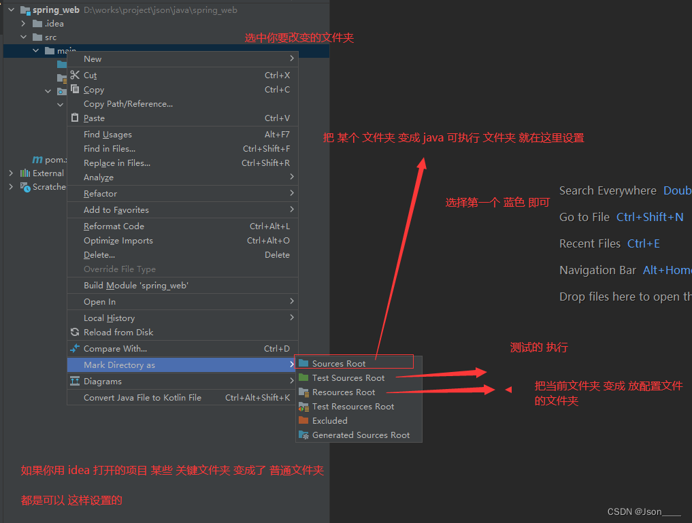Viewport: 692px width, 523px height.
Task: Click the green Test Sources Root icon
Action: [304, 377]
